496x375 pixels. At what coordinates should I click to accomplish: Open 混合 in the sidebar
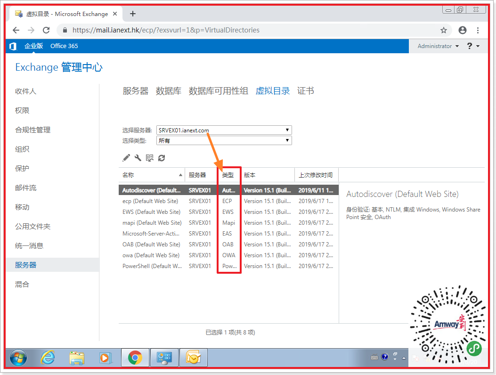point(22,284)
